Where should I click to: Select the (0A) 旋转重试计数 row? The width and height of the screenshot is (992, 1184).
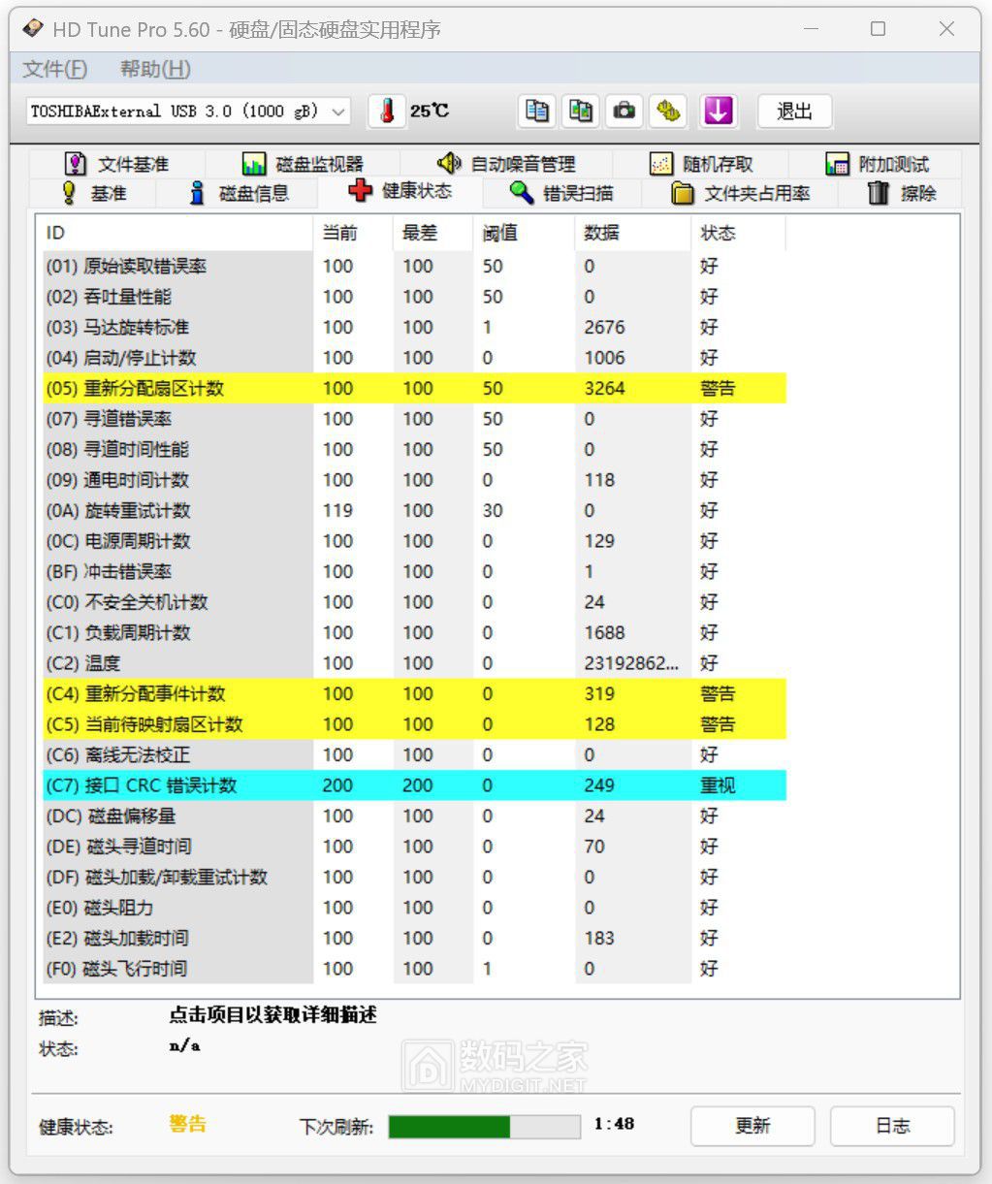414,510
